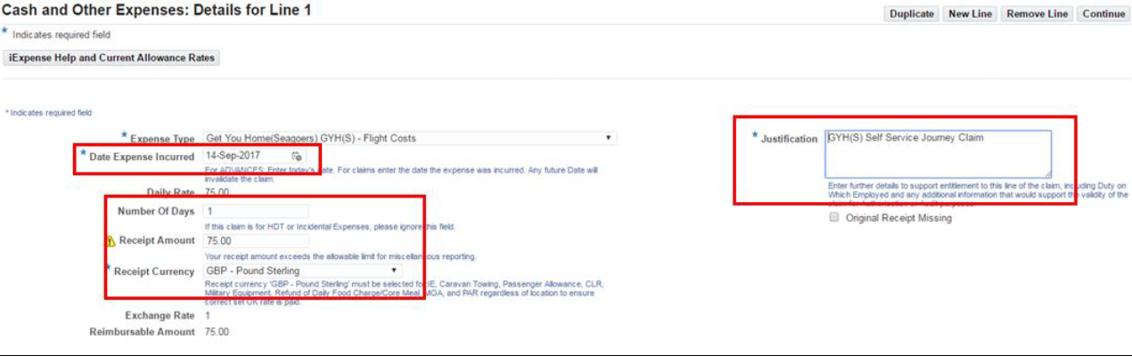Viewport: 1132px width, 364px height.
Task: Click the Cash and Other Expenses heading
Action: pos(156,11)
